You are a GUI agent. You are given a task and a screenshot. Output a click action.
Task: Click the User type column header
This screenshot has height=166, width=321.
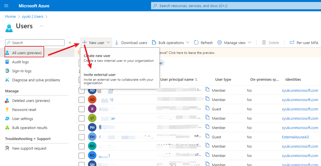[x=223, y=80]
